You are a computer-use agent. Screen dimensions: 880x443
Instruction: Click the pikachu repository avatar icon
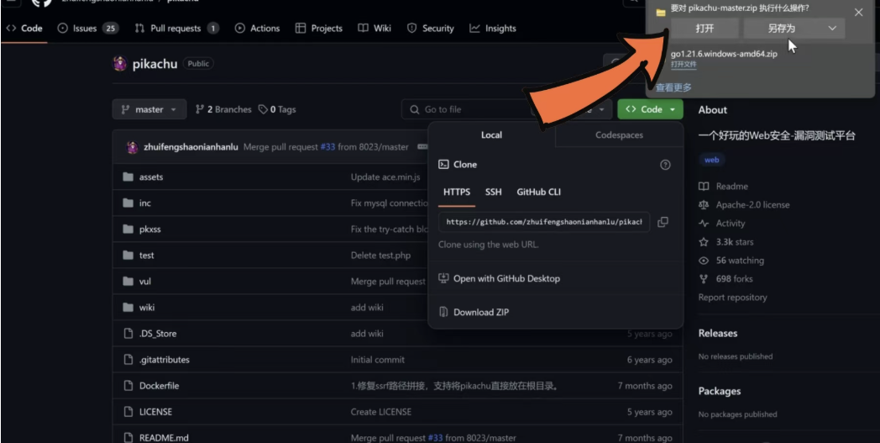tap(119, 64)
